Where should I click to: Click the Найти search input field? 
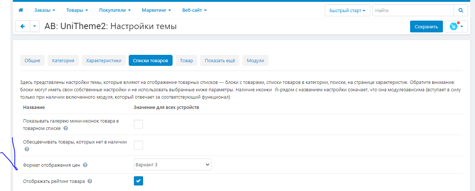click(413, 11)
